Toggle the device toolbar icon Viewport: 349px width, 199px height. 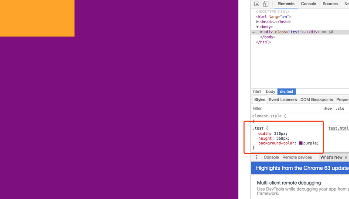point(265,4)
